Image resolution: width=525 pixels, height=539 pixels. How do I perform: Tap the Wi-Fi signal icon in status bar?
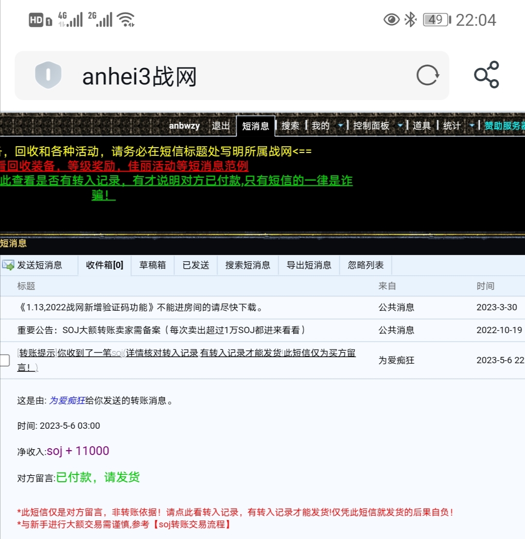pos(126,19)
